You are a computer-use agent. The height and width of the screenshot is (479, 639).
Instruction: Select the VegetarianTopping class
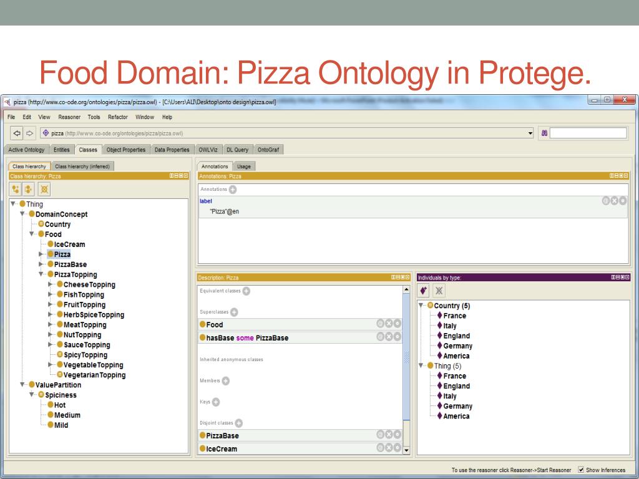pos(94,375)
